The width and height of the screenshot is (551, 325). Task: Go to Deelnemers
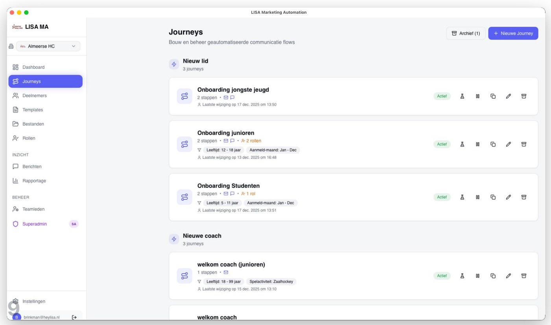tap(45, 95)
